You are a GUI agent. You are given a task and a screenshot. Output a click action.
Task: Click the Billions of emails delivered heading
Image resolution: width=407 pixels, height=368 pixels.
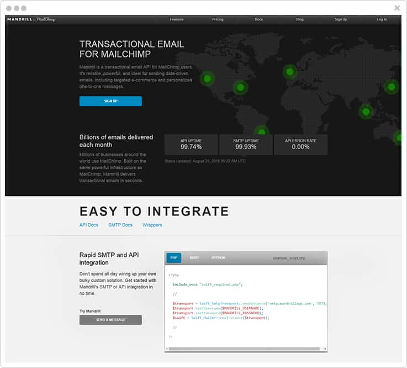(x=116, y=141)
